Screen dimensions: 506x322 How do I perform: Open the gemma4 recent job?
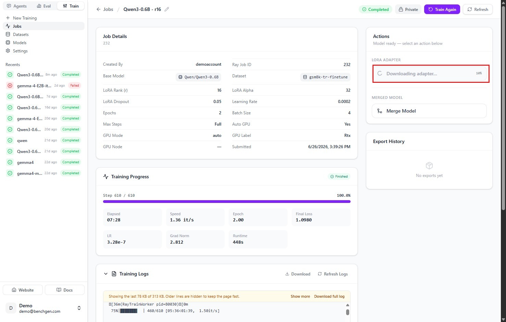pos(43,162)
